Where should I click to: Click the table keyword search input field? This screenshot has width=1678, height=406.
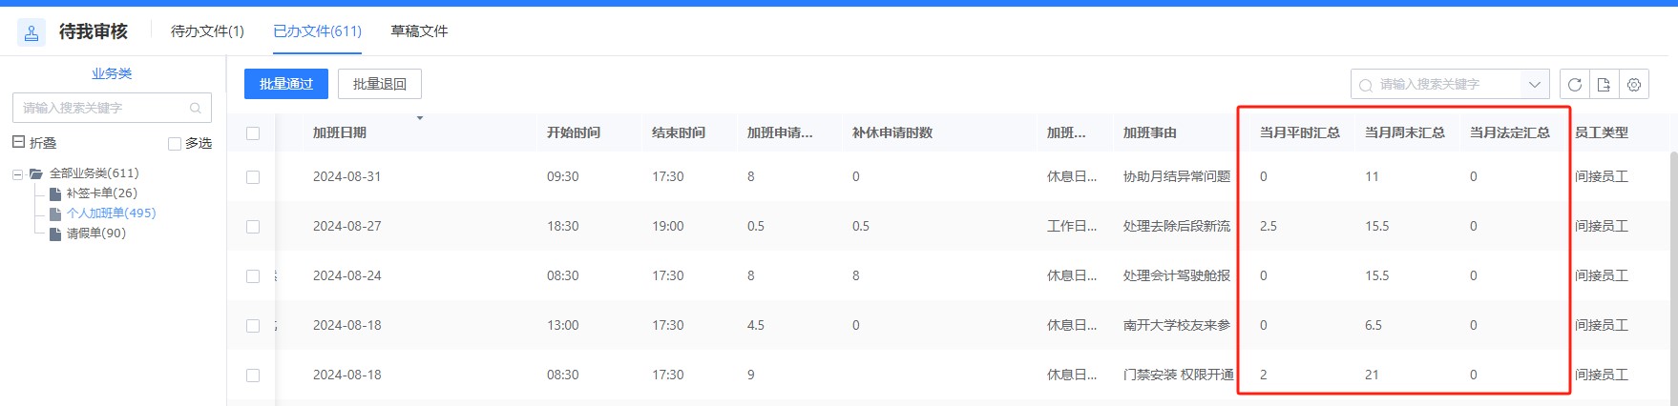[1441, 85]
